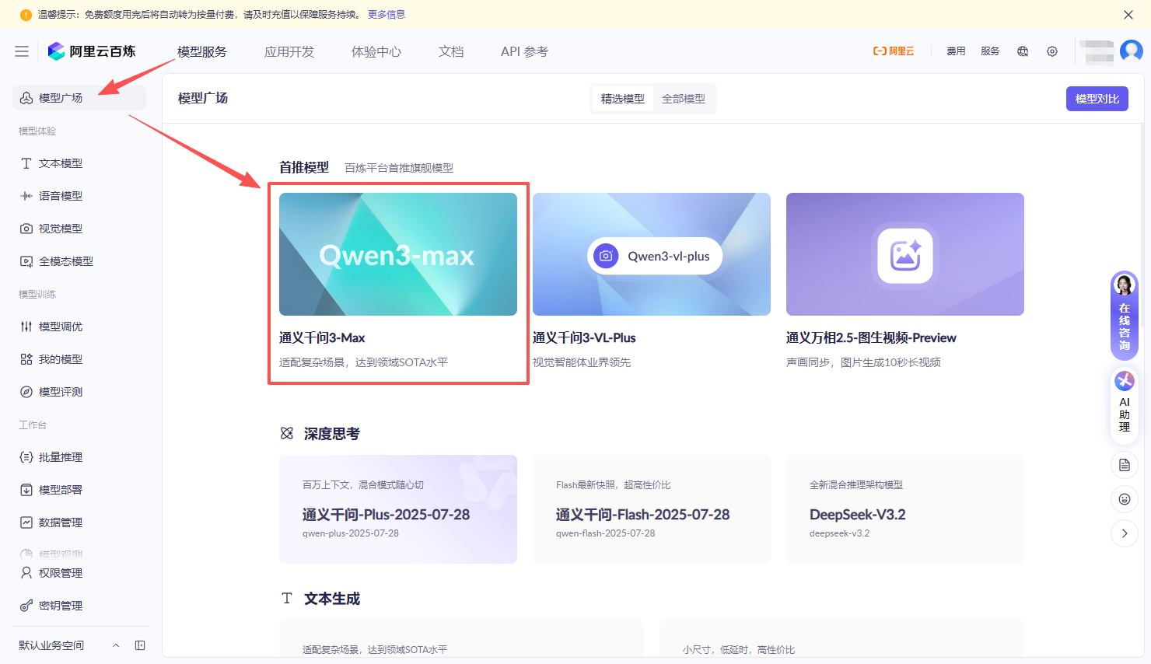Select 文本模型 in the sidebar

click(61, 163)
